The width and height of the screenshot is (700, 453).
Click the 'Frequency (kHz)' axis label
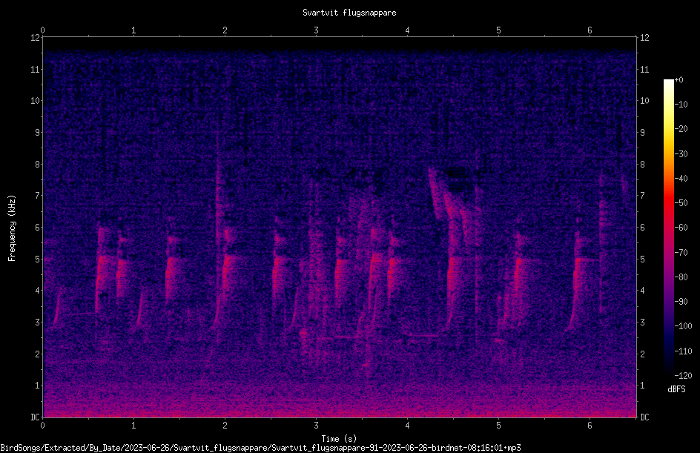click(12, 228)
